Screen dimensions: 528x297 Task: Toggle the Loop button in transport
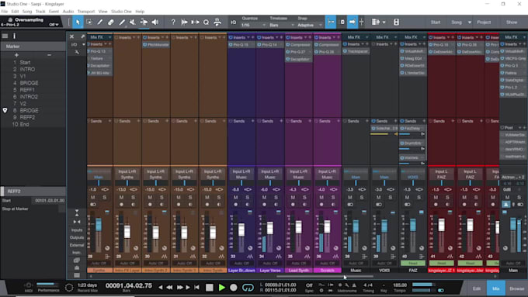[x=248, y=288]
